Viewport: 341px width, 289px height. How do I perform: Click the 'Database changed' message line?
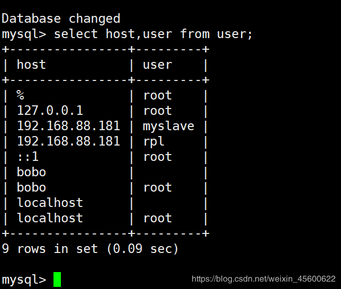click(x=61, y=19)
